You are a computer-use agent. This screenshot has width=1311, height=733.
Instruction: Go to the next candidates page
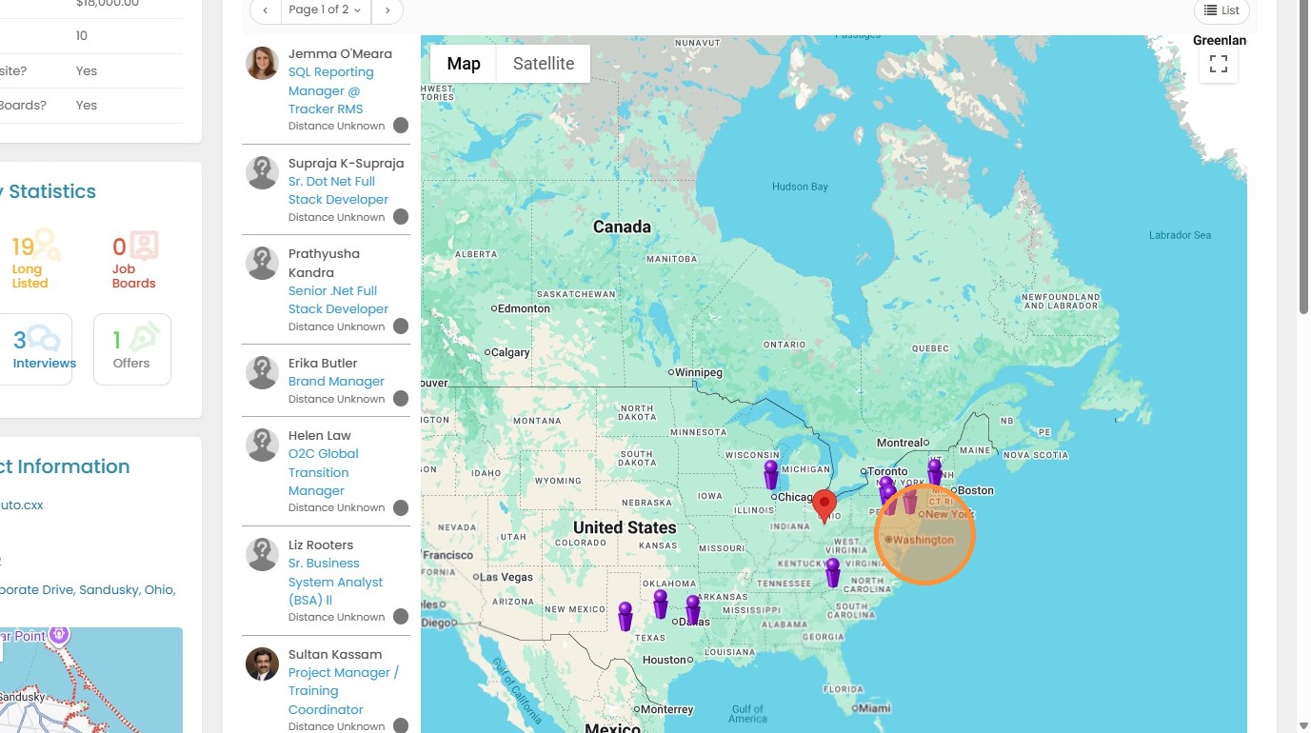[387, 10]
